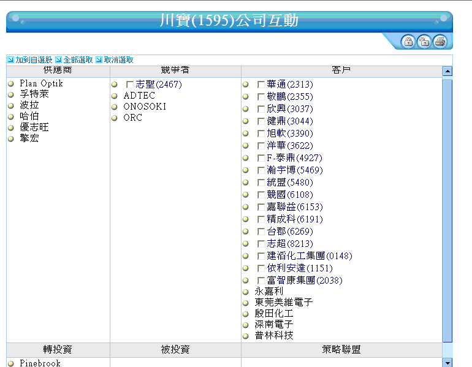
Task: Click the arrow icon beside 全部選取
Action: pos(58,59)
